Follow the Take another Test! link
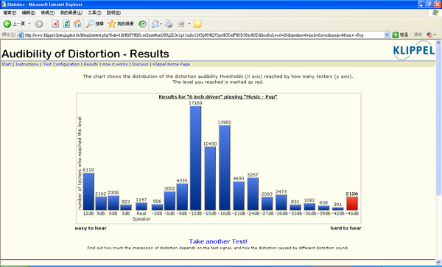Screen dimensions: 442x267 [x=218, y=241]
